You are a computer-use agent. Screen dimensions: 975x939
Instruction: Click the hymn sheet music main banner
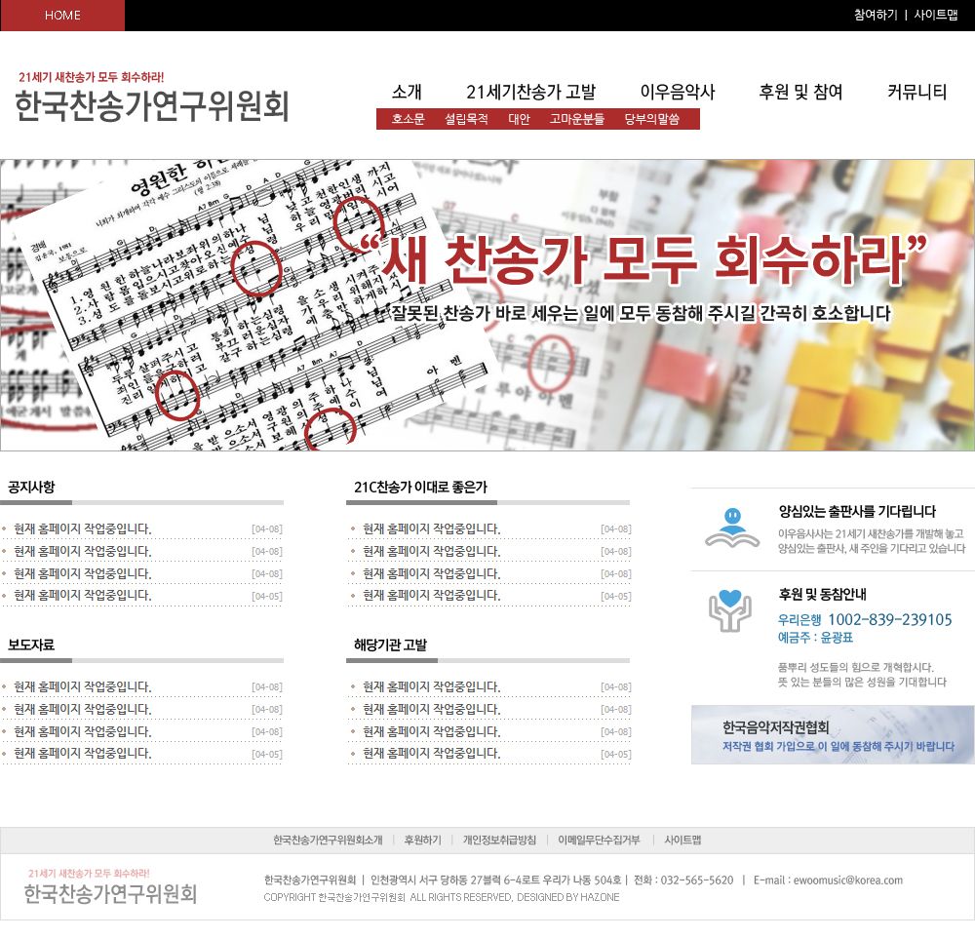[x=487, y=305]
